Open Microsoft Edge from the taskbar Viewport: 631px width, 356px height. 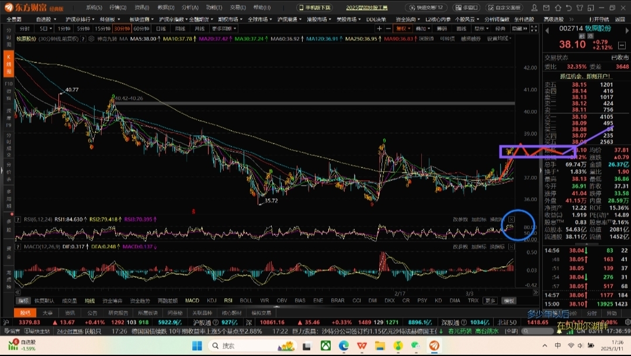(x=344, y=345)
